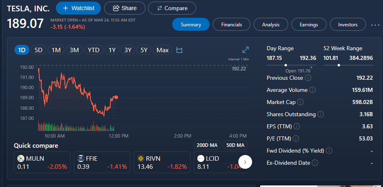The width and height of the screenshot is (383, 187).
Task: Toggle the 50D MA overlay
Action: coord(235,145)
